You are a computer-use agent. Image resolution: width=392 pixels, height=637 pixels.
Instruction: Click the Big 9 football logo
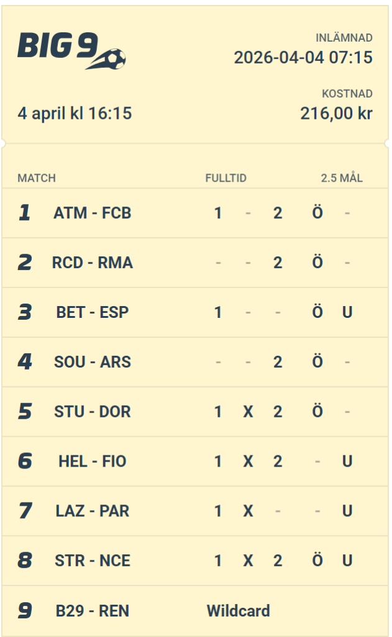pos(71,50)
